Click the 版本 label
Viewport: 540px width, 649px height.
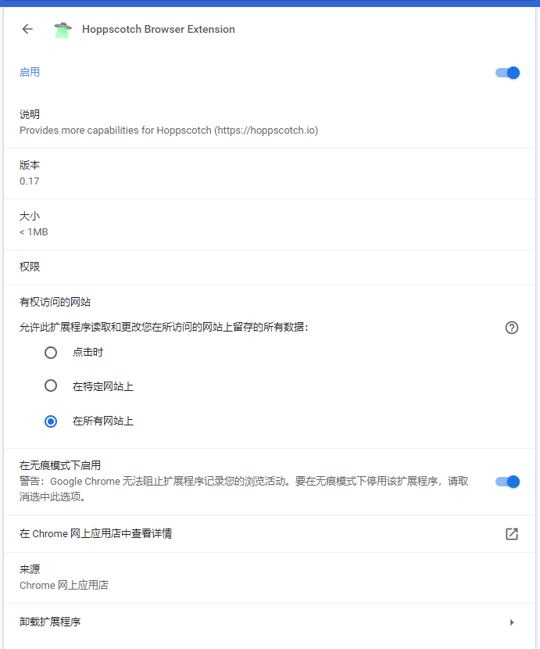(x=30, y=165)
